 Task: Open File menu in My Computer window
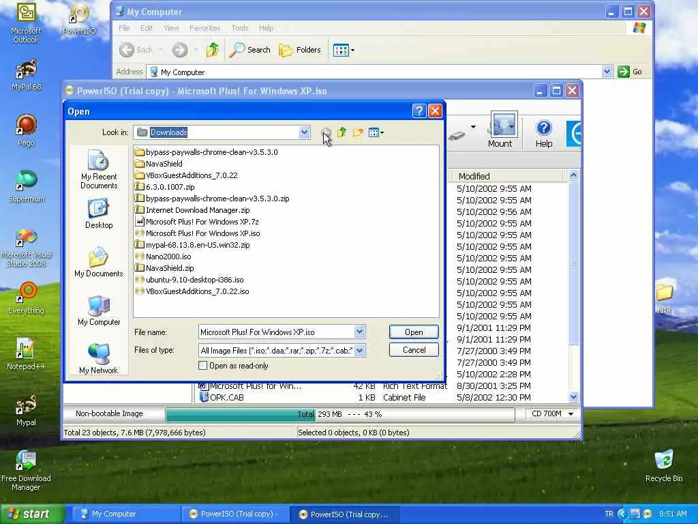124,28
